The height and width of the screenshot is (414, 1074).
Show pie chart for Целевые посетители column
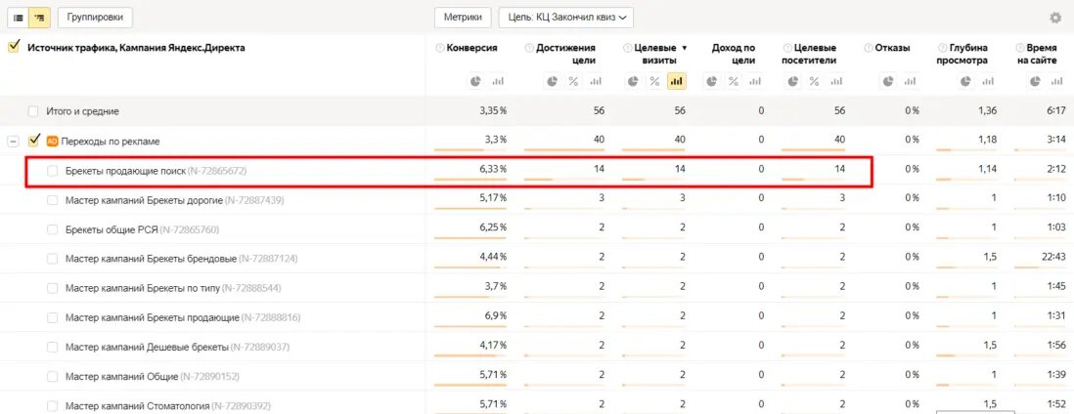click(x=793, y=81)
